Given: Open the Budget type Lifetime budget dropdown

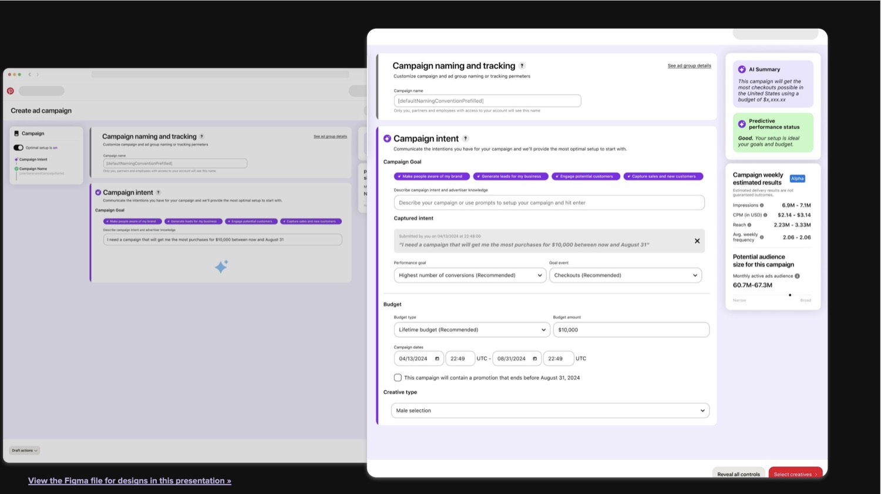Looking at the screenshot, I should click(x=472, y=330).
